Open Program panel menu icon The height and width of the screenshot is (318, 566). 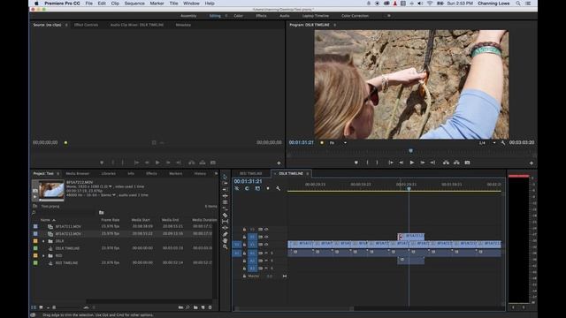[334, 25]
